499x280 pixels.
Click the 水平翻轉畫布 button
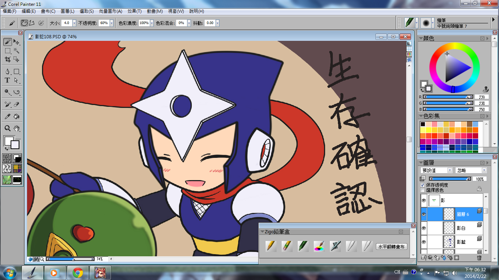click(391, 246)
